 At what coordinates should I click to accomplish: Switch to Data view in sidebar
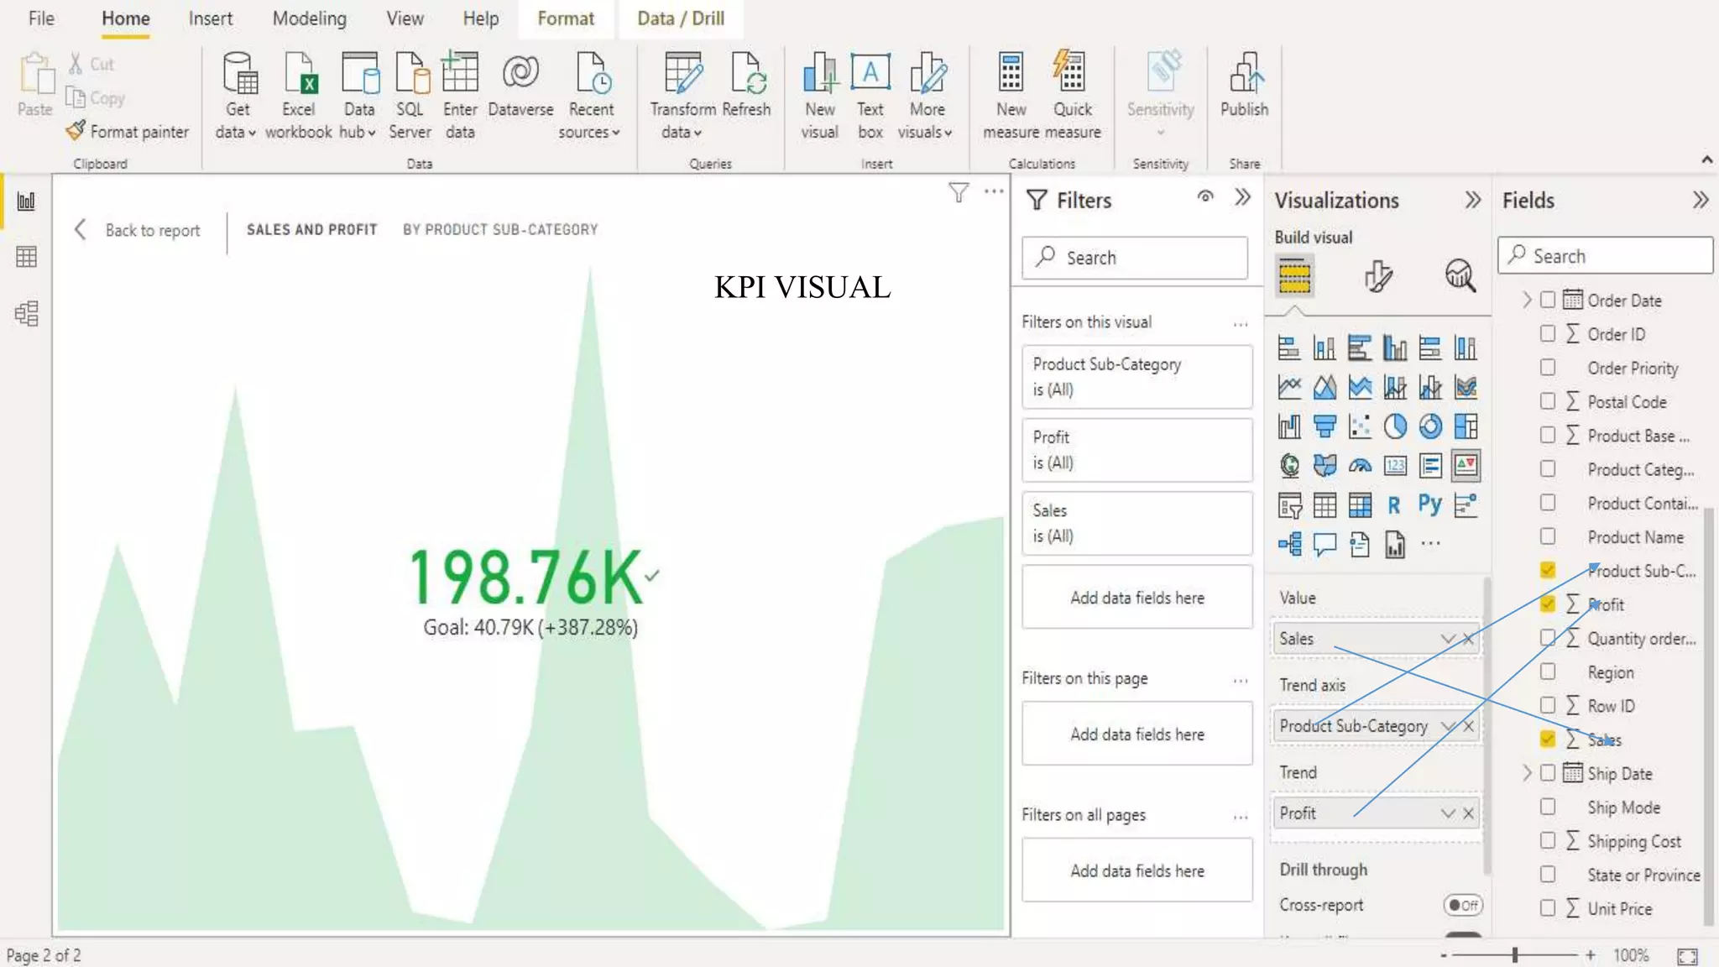26,257
